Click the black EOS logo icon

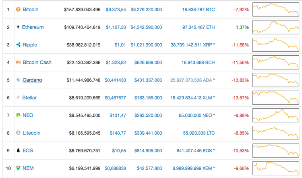coord(18,150)
